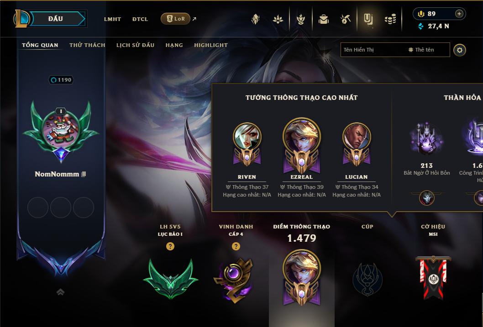The width and height of the screenshot is (483, 327).
Task: Launch LoR via its badge button
Action: coord(175,19)
